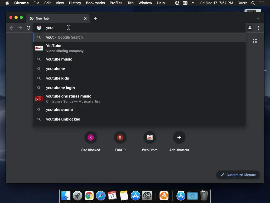Click the eject icon in menu bar
The height and width of the screenshot is (203, 270).
193,3
